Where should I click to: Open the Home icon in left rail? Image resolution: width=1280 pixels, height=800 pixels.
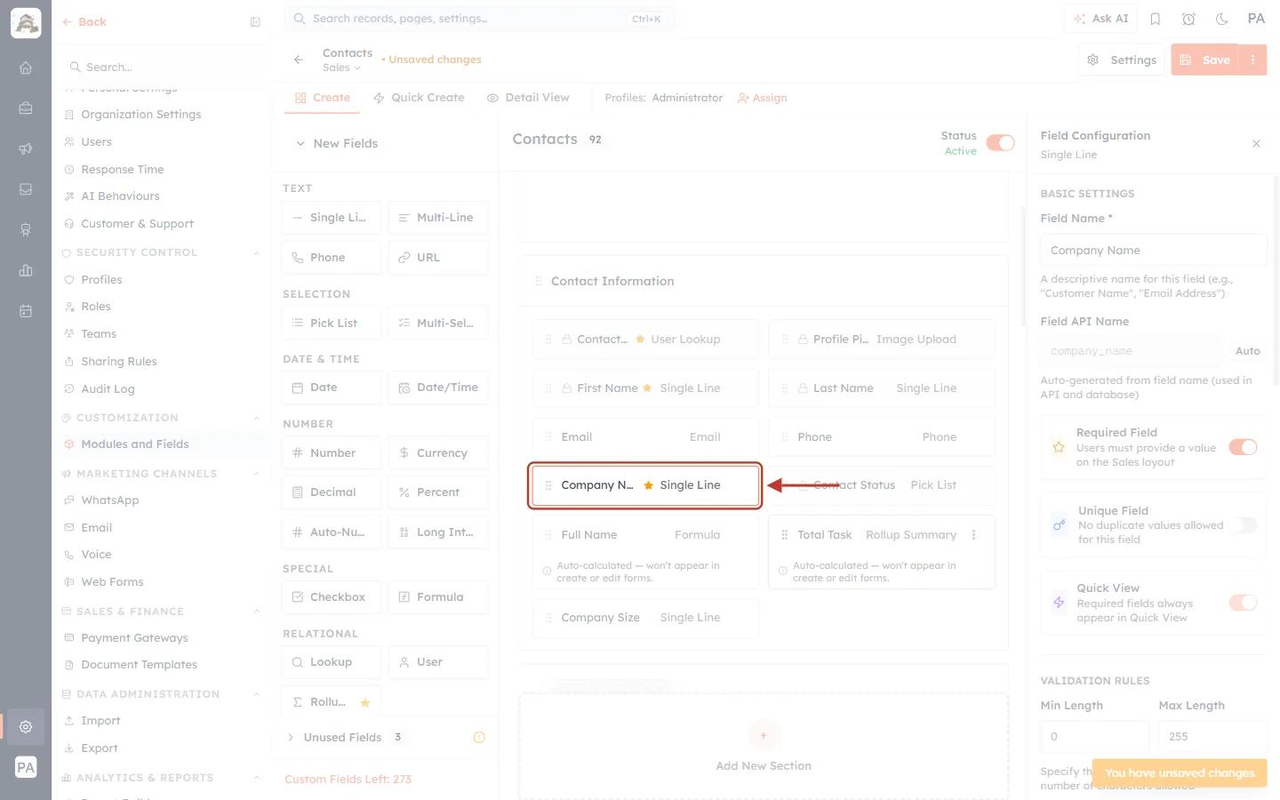[26, 68]
